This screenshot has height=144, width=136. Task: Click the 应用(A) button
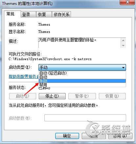120,136
